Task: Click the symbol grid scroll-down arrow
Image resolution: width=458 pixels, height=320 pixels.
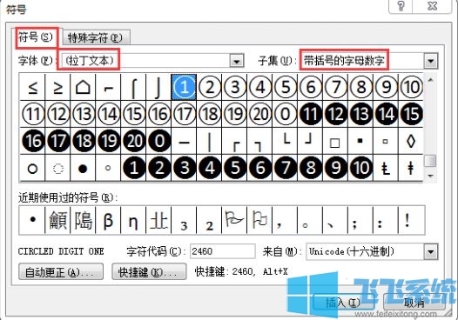Action: [430, 176]
